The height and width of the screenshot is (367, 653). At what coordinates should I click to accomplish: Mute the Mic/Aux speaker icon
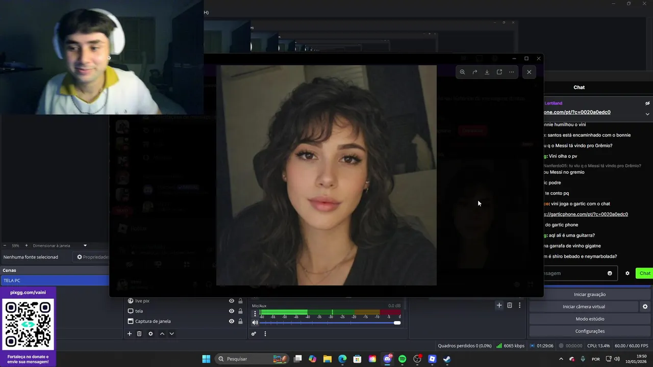[x=255, y=323]
